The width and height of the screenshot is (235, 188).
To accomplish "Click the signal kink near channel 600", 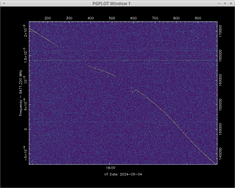I will click(x=133, y=91).
